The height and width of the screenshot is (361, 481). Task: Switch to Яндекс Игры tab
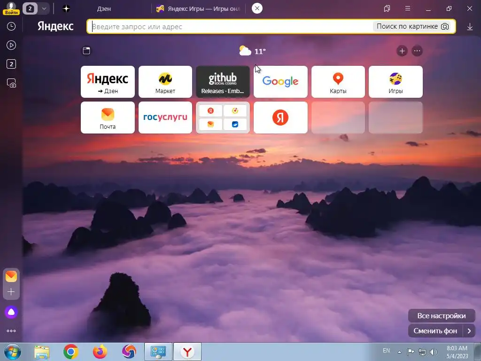point(198,8)
